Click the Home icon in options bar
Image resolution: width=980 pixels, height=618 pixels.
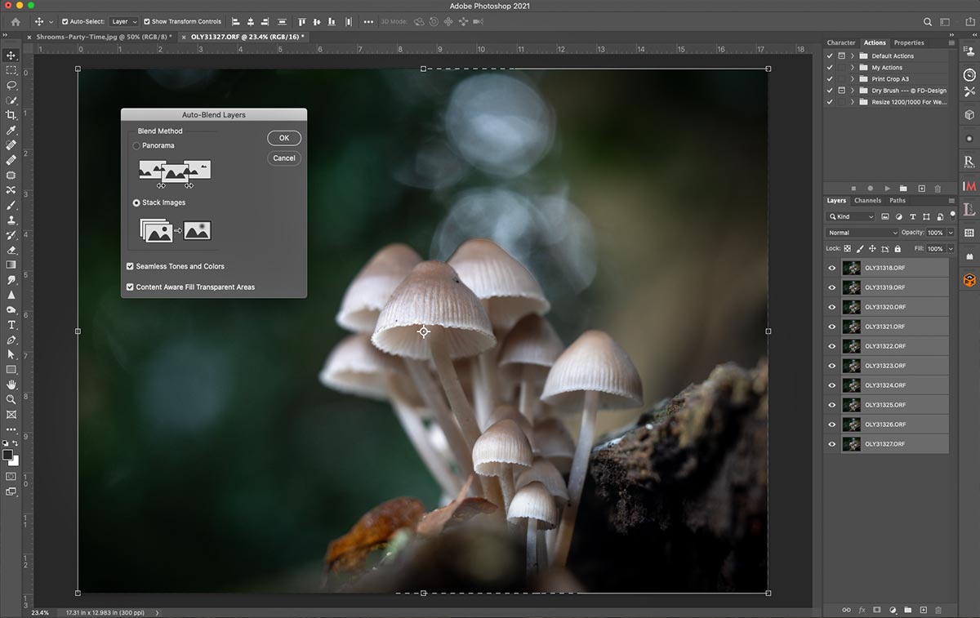click(x=16, y=22)
